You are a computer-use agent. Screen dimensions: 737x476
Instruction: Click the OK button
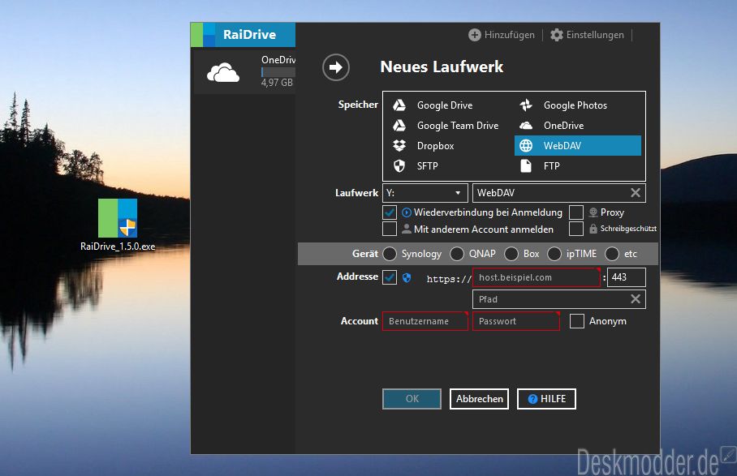tap(412, 398)
